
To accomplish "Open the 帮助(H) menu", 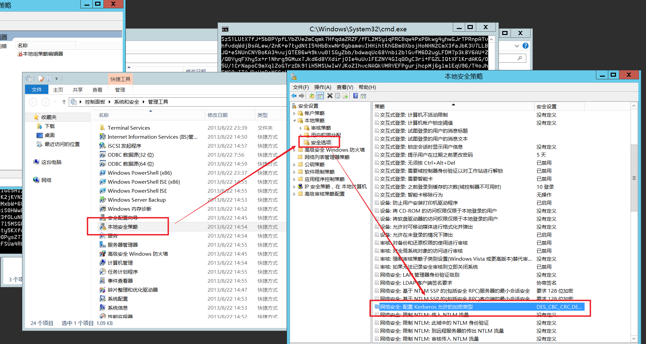I will click(367, 87).
